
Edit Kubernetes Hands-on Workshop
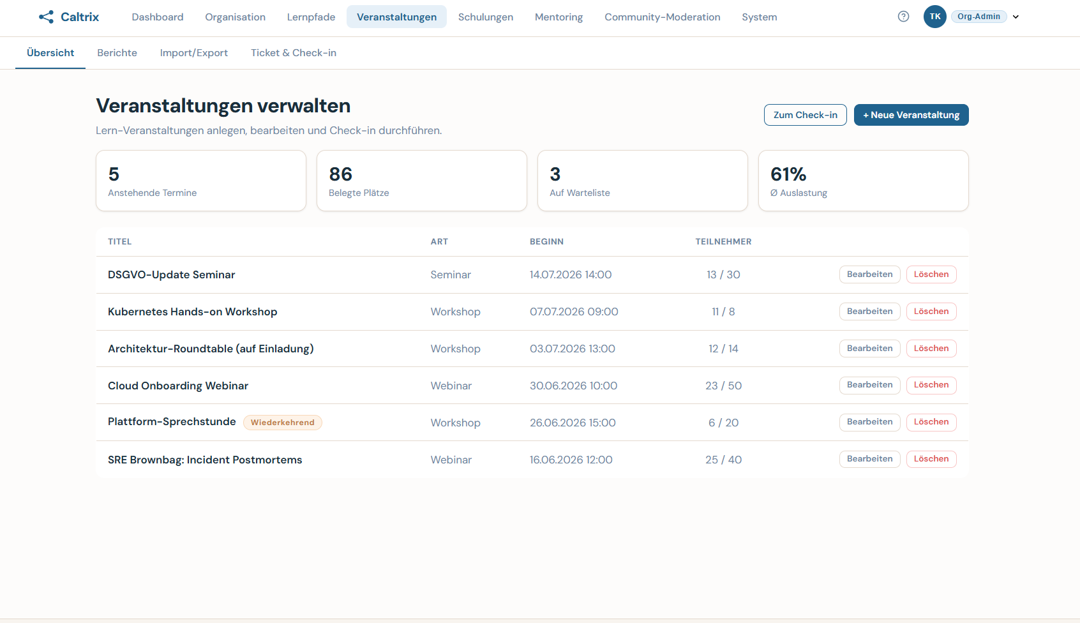pyautogui.click(x=869, y=311)
